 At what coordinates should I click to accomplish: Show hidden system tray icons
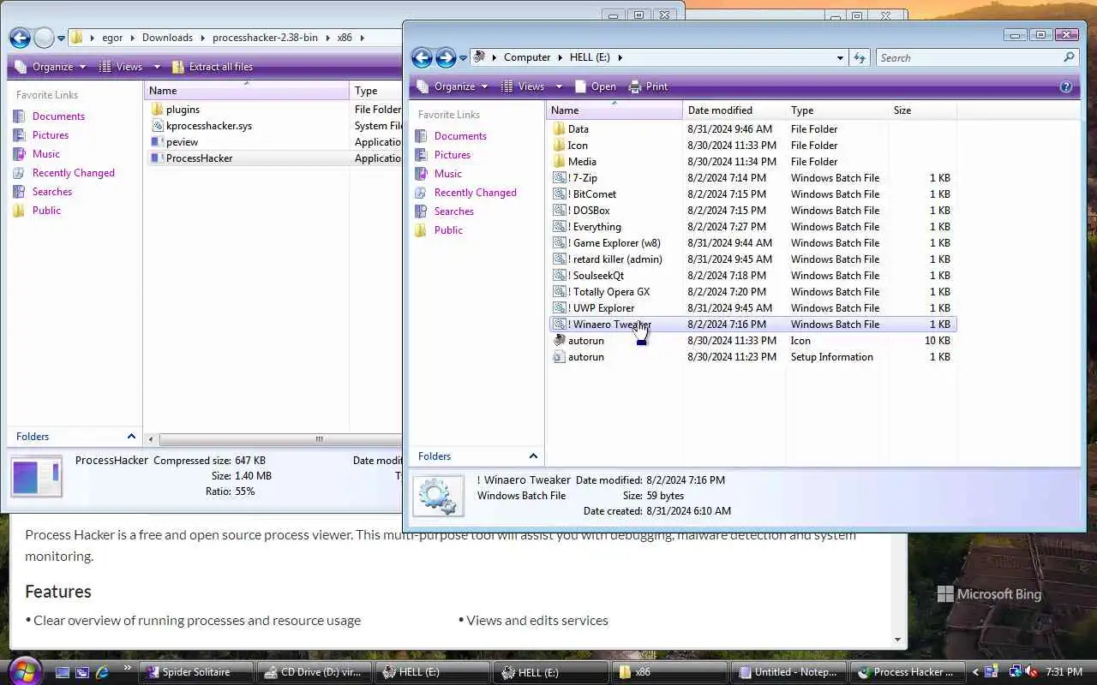coord(974,672)
